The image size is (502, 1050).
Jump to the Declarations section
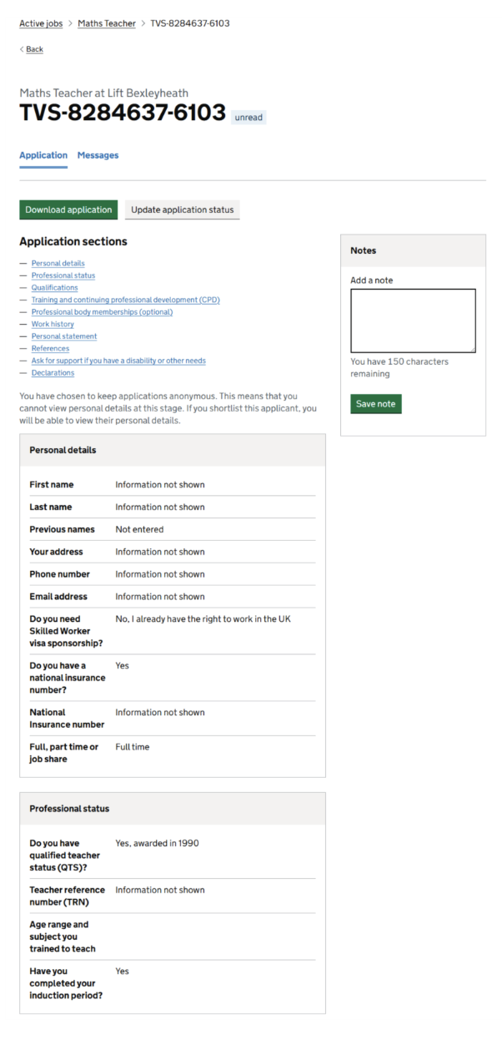(x=53, y=373)
